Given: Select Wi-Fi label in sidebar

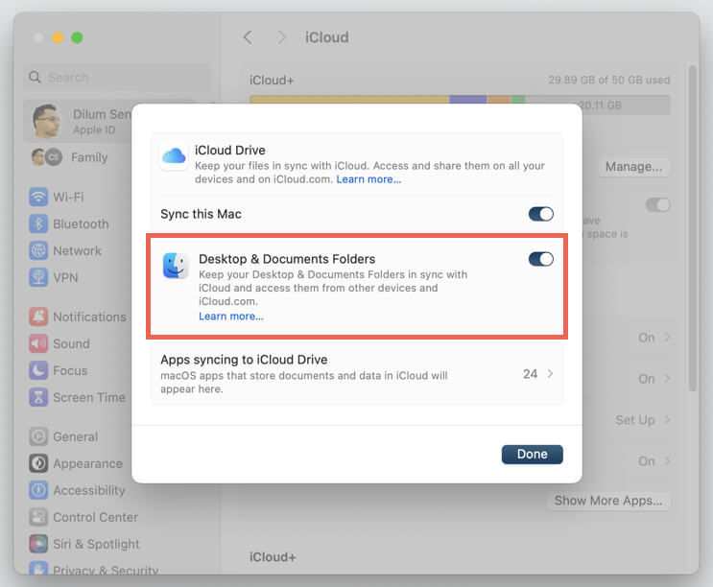Looking at the screenshot, I should (x=68, y=197).
